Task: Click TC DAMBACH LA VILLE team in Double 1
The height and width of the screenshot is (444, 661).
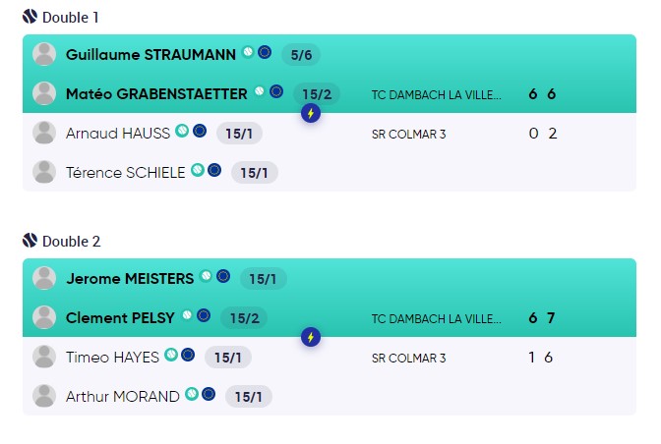Action: click(x=437, y=94)
